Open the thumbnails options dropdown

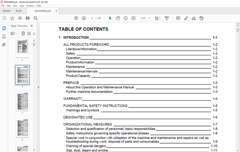pyautogui.click(x=14, y=33)
